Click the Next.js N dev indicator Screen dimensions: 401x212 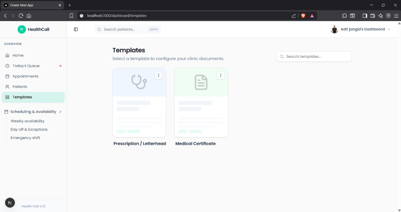(x=10, y=203)
